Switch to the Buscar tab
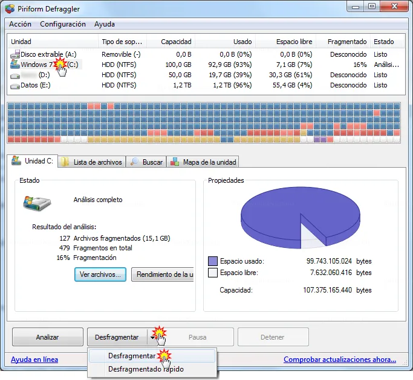Screen dimensions: 413x380 click(x=146, y=162)
